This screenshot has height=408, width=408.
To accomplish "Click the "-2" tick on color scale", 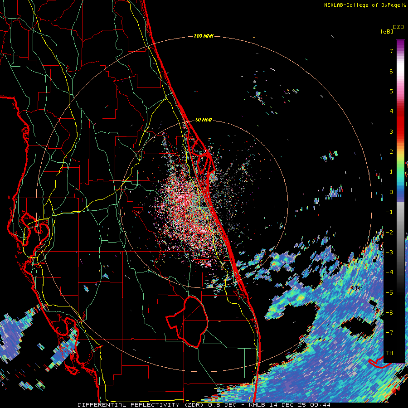I will click(389, 232).
